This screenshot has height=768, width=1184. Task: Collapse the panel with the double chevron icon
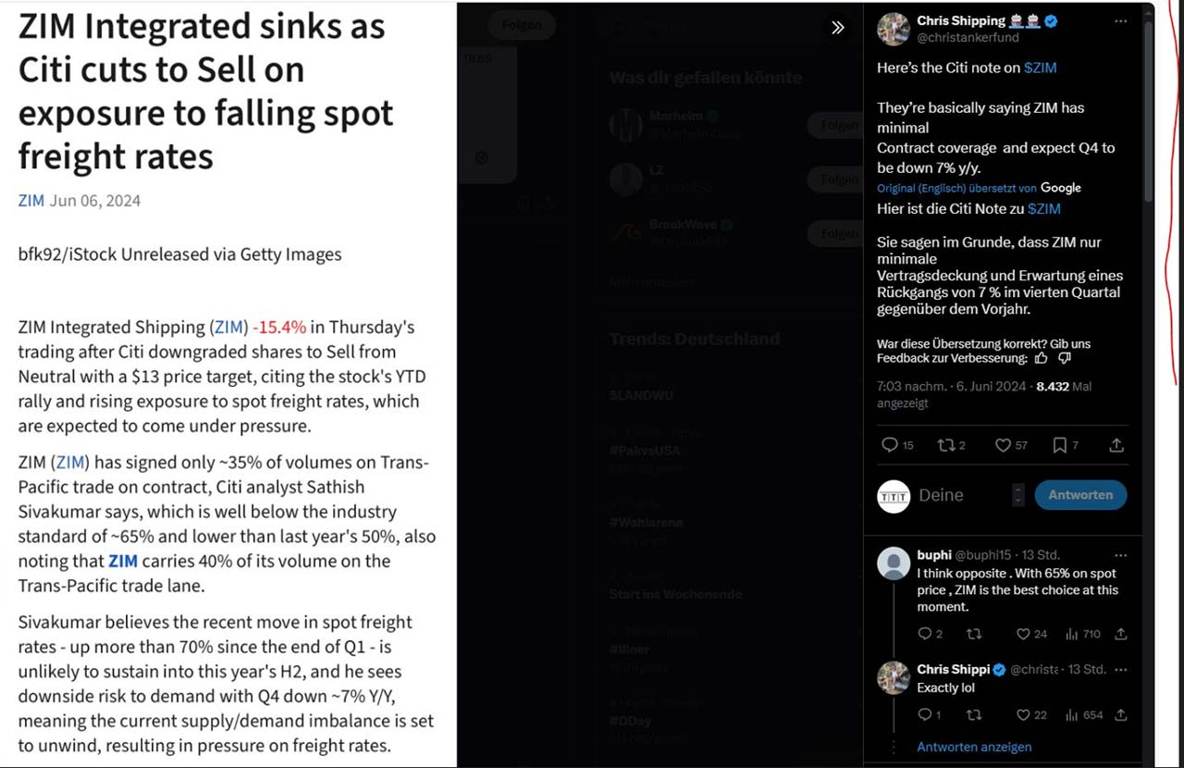tap(837, 28)
